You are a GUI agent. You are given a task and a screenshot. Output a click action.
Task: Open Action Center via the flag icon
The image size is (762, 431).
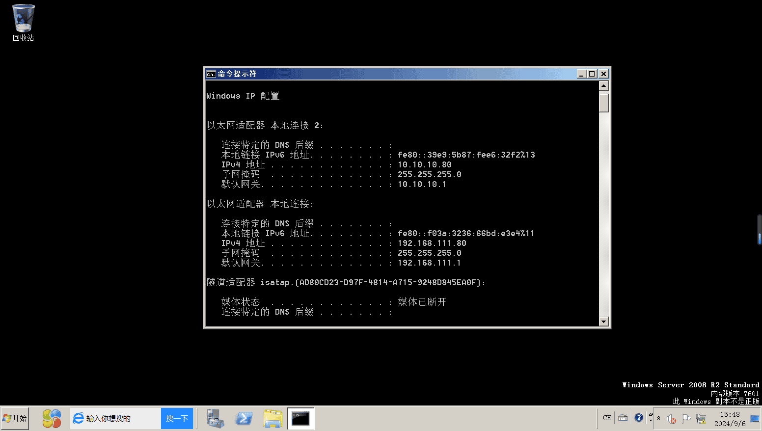[x=686, y=418]
